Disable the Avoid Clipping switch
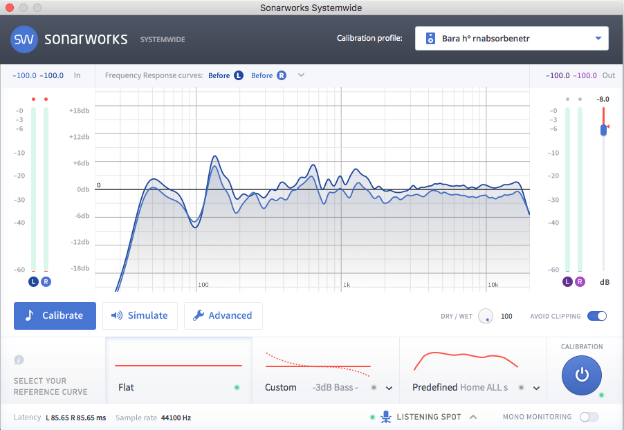This screenshot has height=430, width=624. point(597,316)
